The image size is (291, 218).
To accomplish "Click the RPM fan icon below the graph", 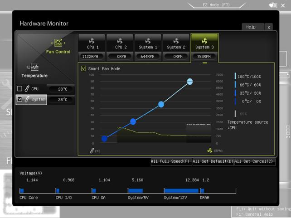I will tap(210, 150).
